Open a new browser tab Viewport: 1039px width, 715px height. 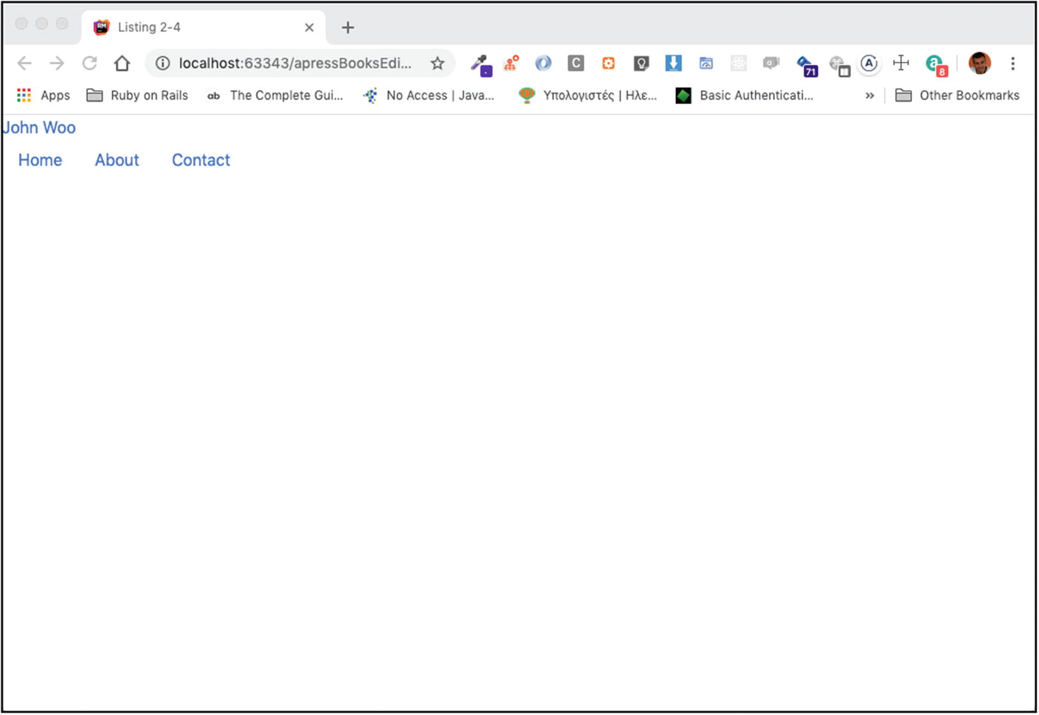pyautogui.click(x=348, y=28)
